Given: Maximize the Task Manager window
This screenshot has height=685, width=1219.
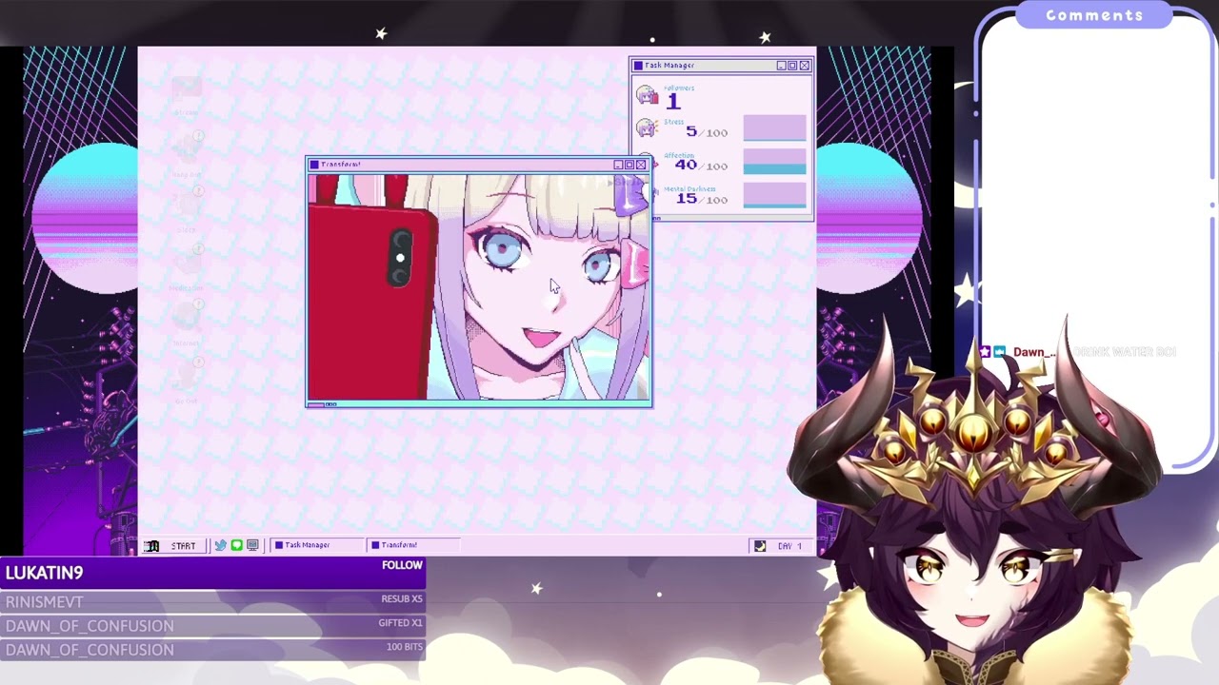Looking at the screenshot, I should (792, 66).
